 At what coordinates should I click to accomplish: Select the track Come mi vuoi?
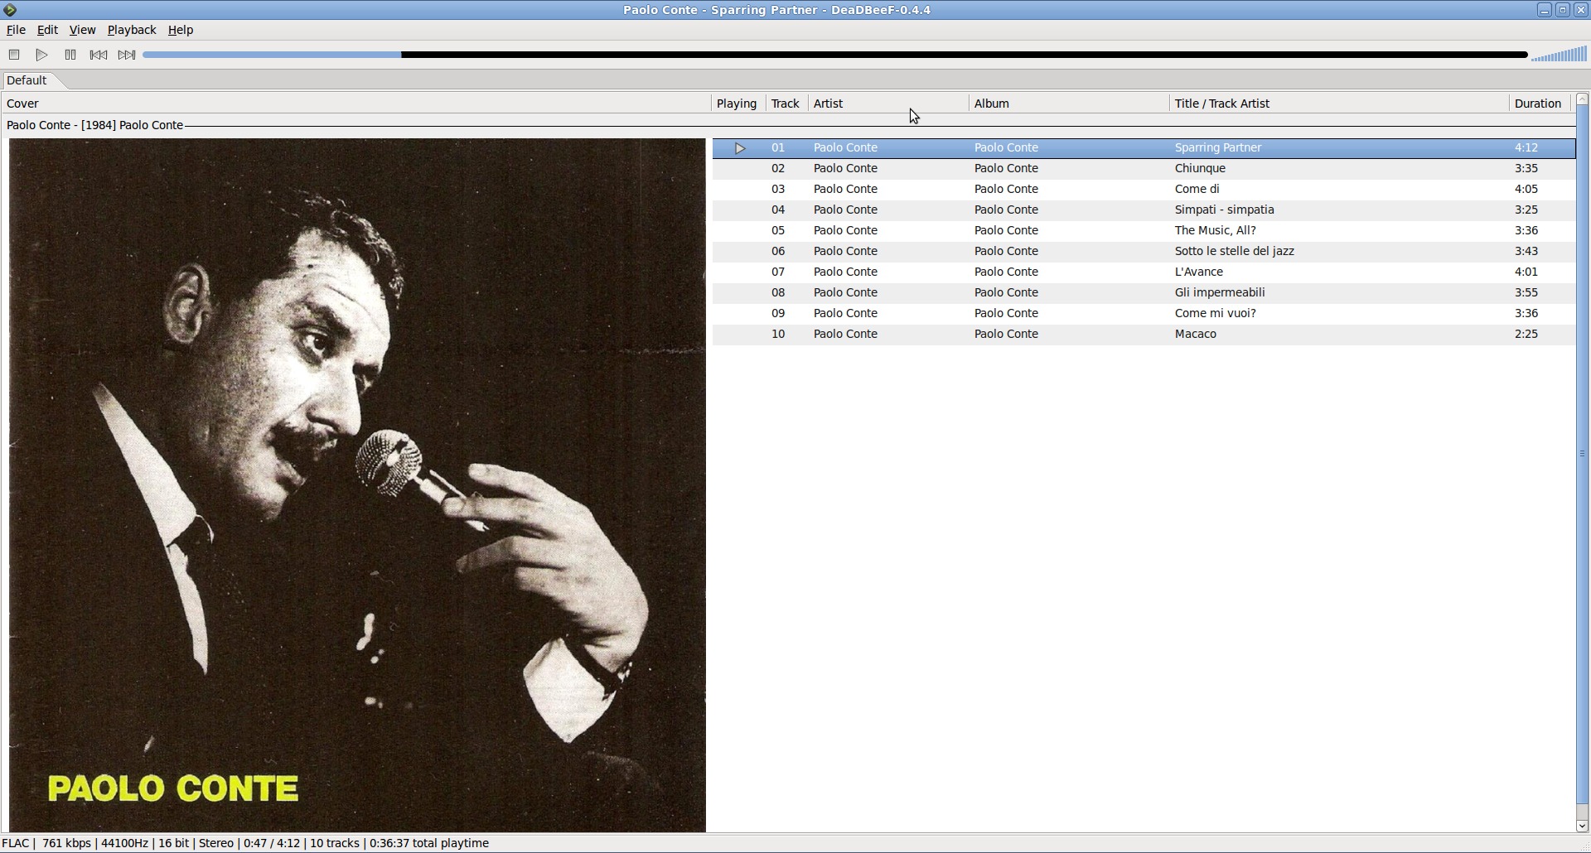click(1144, 313)
